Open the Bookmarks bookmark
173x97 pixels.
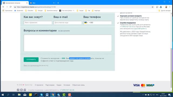pos(19,11)
